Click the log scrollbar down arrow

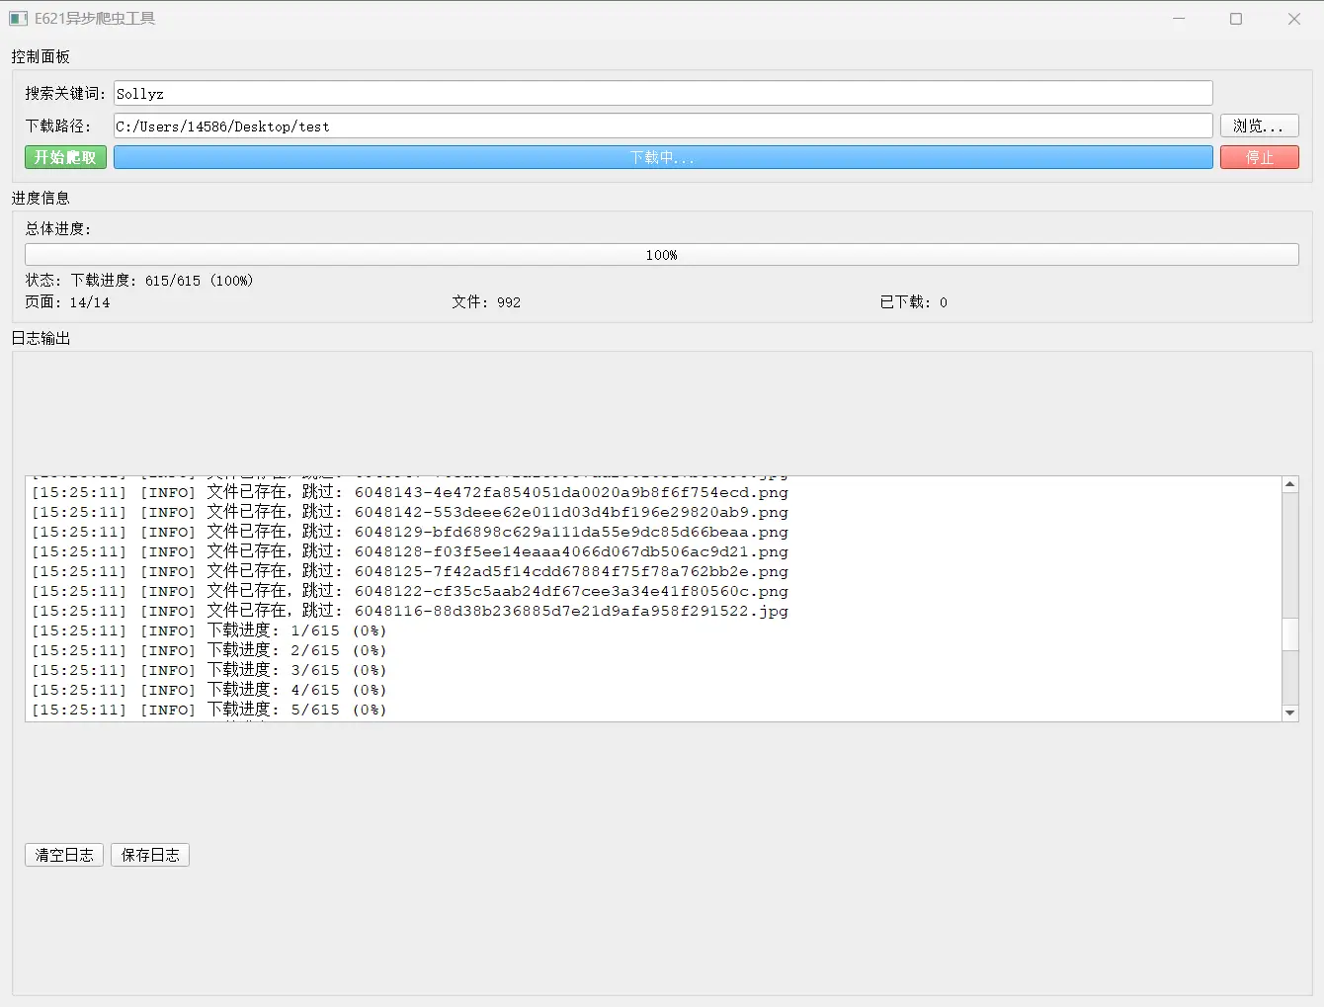pos(1289,713)
